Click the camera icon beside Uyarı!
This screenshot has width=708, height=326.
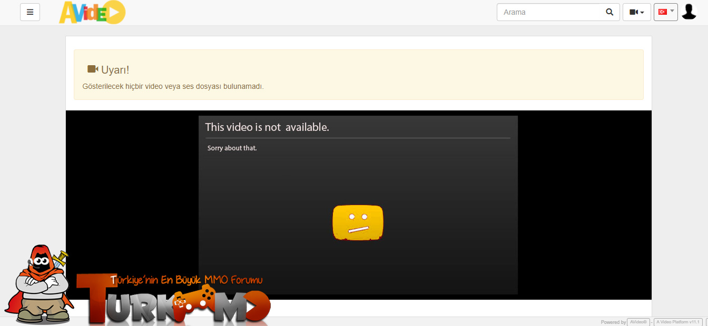tap(93, 69)
